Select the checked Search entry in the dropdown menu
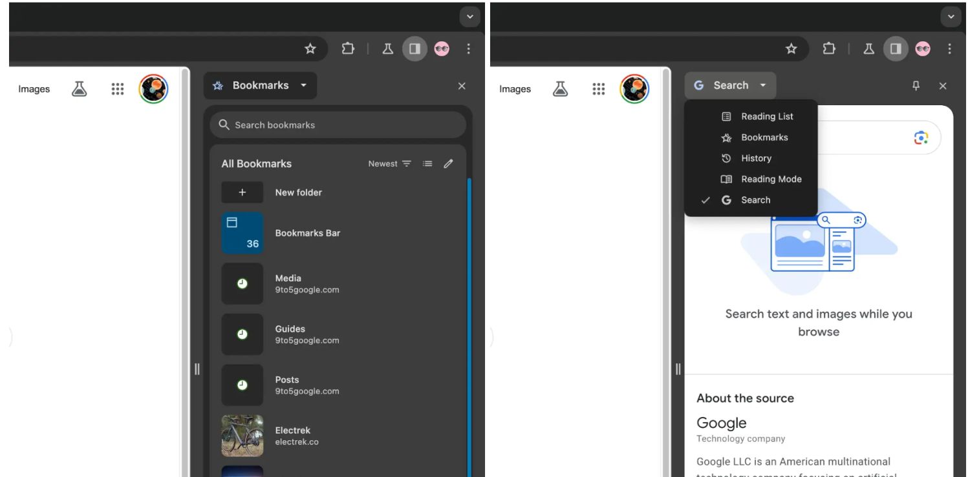 click(755, 200)
